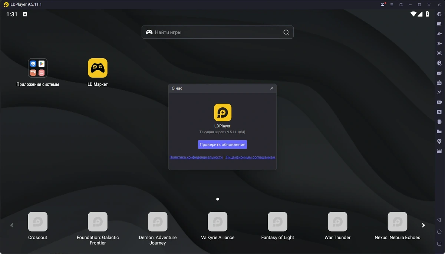
Task: Show next games with right arrow
Action: click(x=423, y=225)
